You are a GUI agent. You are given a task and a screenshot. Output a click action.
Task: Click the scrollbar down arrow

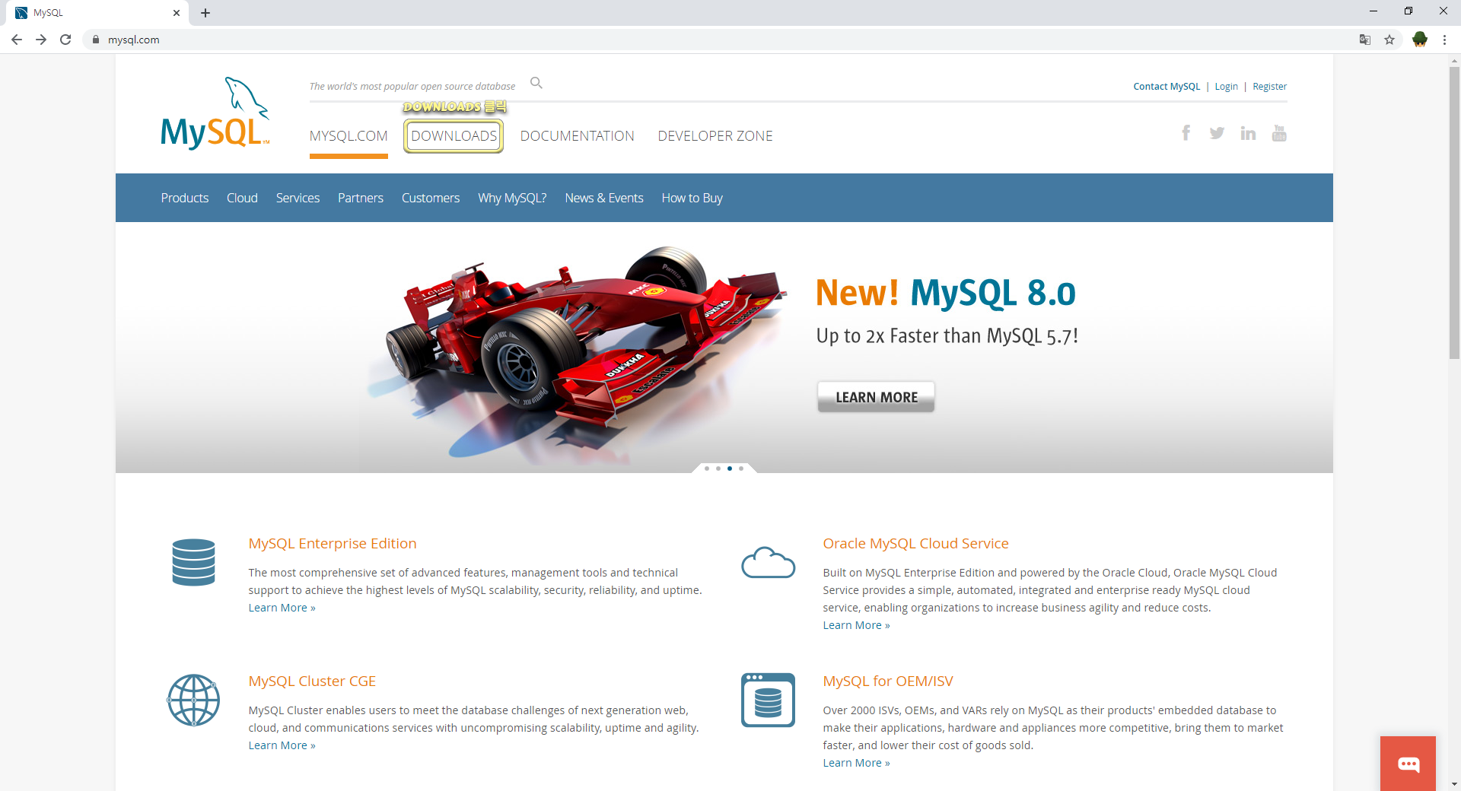pyautogui.click(x=1454, y=784)
